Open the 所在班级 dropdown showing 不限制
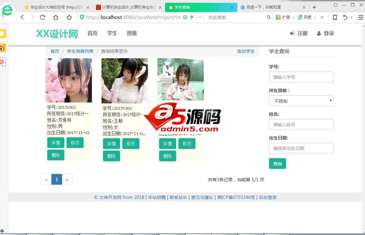Image resolution: width=365 pixels, height=235 pixels. 302,100
